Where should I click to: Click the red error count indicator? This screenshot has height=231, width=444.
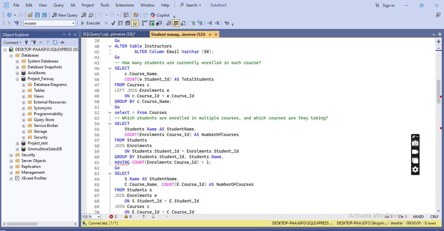[113, 217]
